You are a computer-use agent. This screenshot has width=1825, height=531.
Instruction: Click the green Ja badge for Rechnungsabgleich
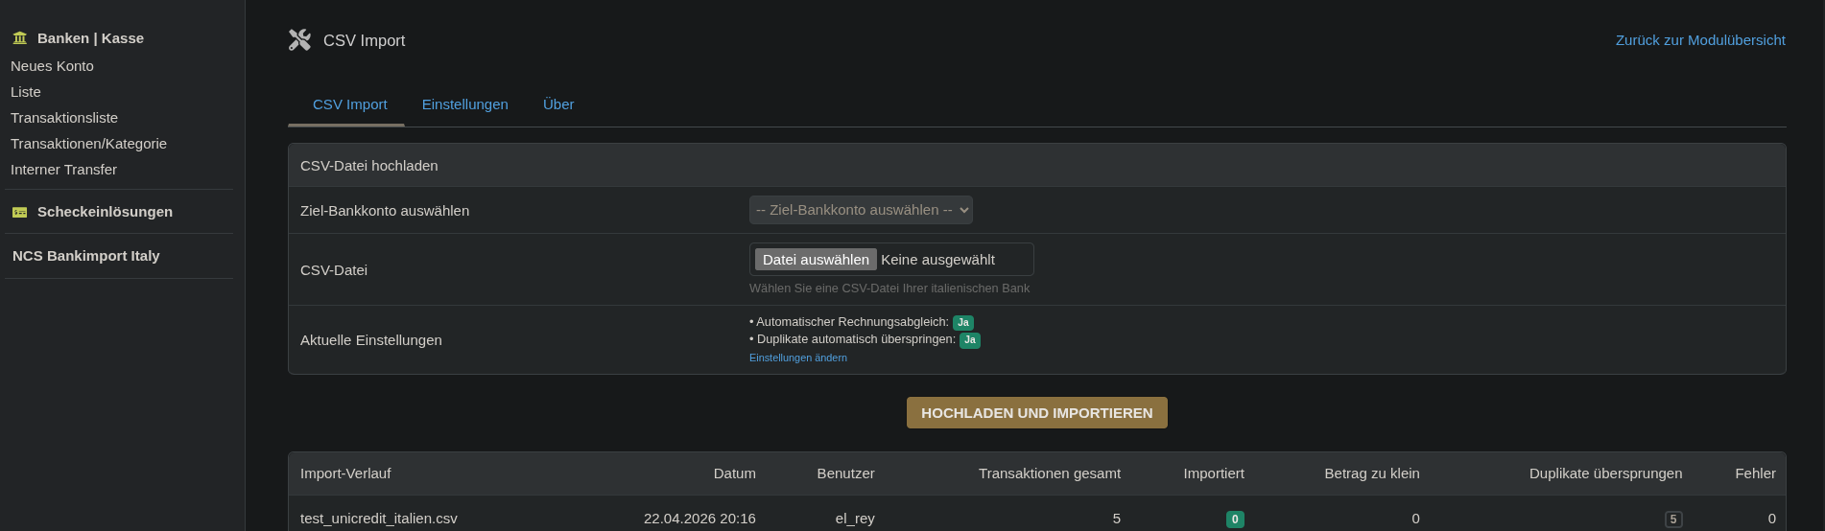click(x=963, y=323)
